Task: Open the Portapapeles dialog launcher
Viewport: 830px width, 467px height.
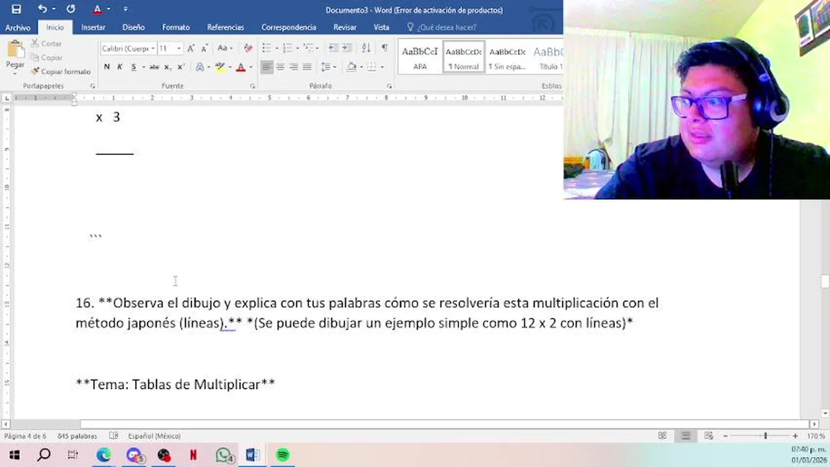Action: point(93,86)
